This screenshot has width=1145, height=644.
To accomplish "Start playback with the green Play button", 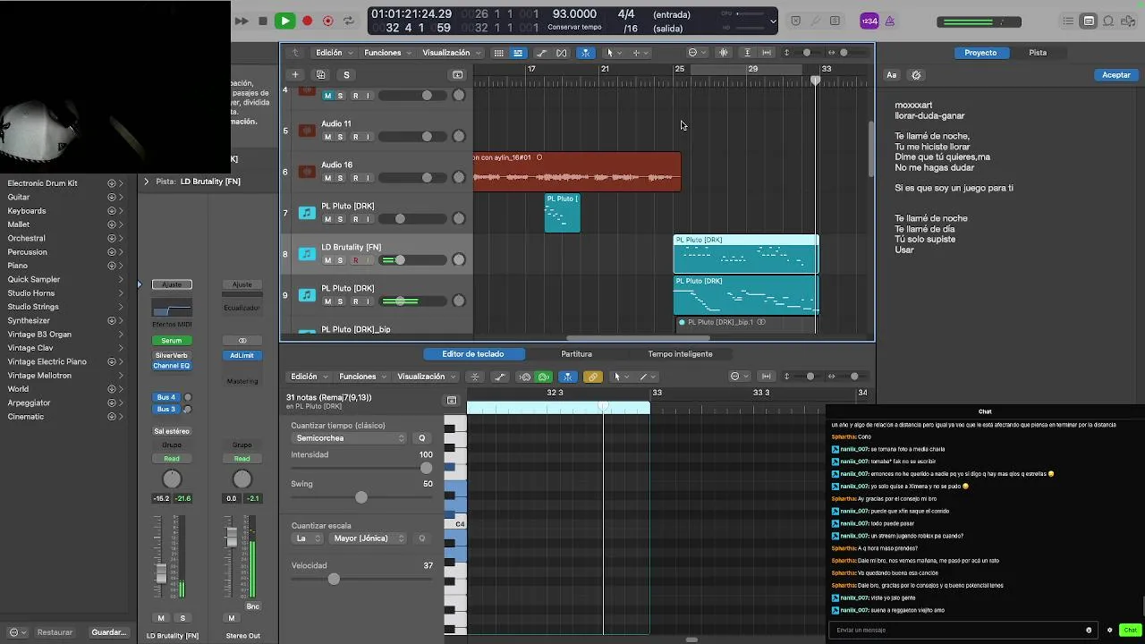I will [284, 21].
